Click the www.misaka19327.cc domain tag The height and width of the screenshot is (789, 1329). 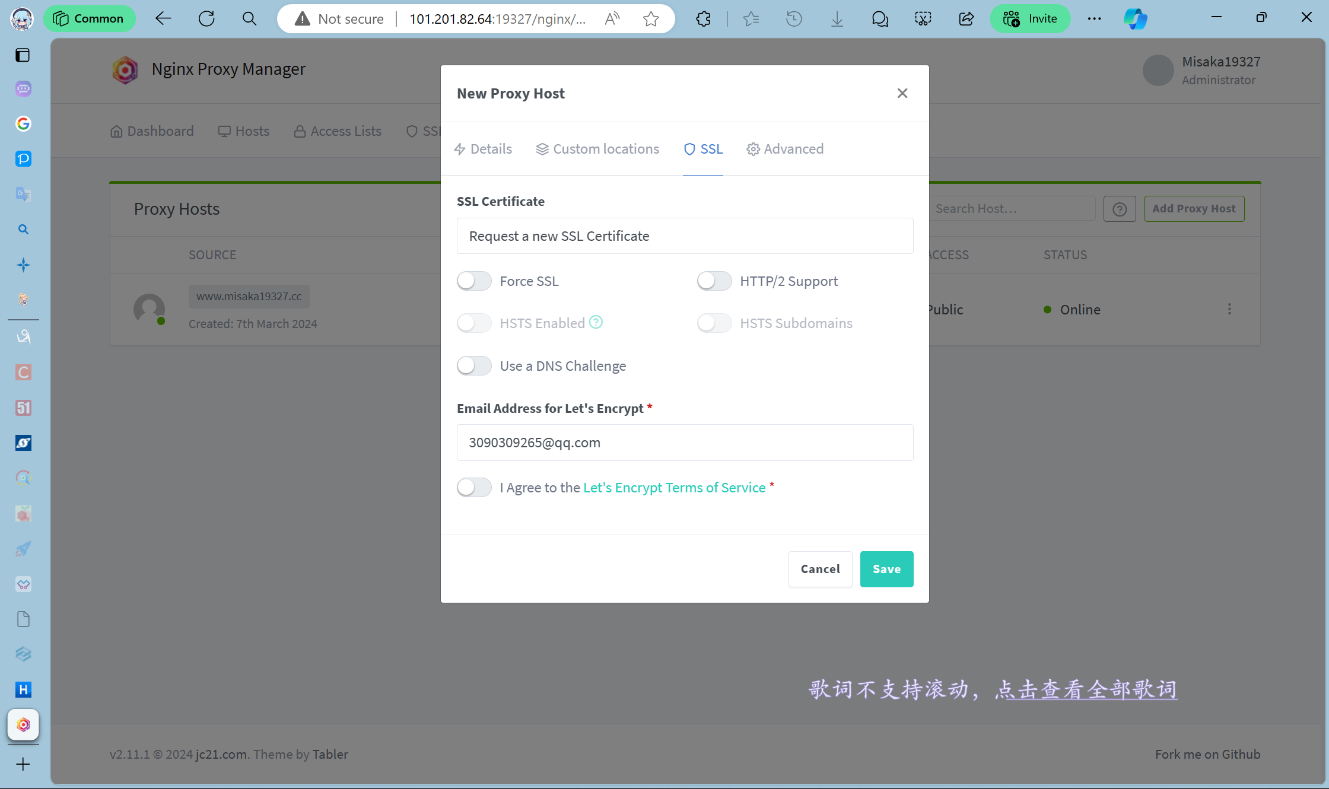[x=249, y=296]
